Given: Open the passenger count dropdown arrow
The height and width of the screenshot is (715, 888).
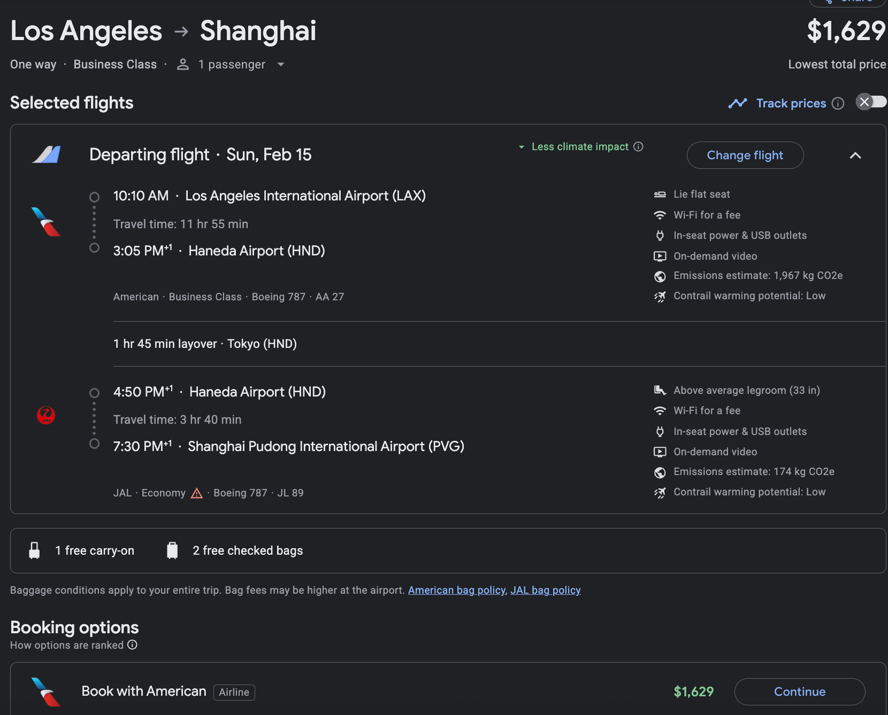Looking at the screenshot, I should pos(281,65).
